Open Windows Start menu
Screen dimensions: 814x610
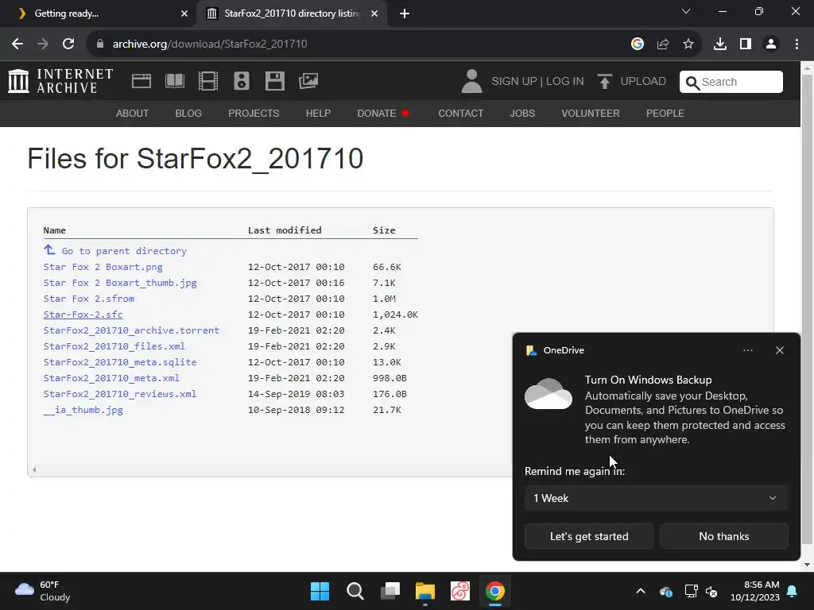(320, 591)
